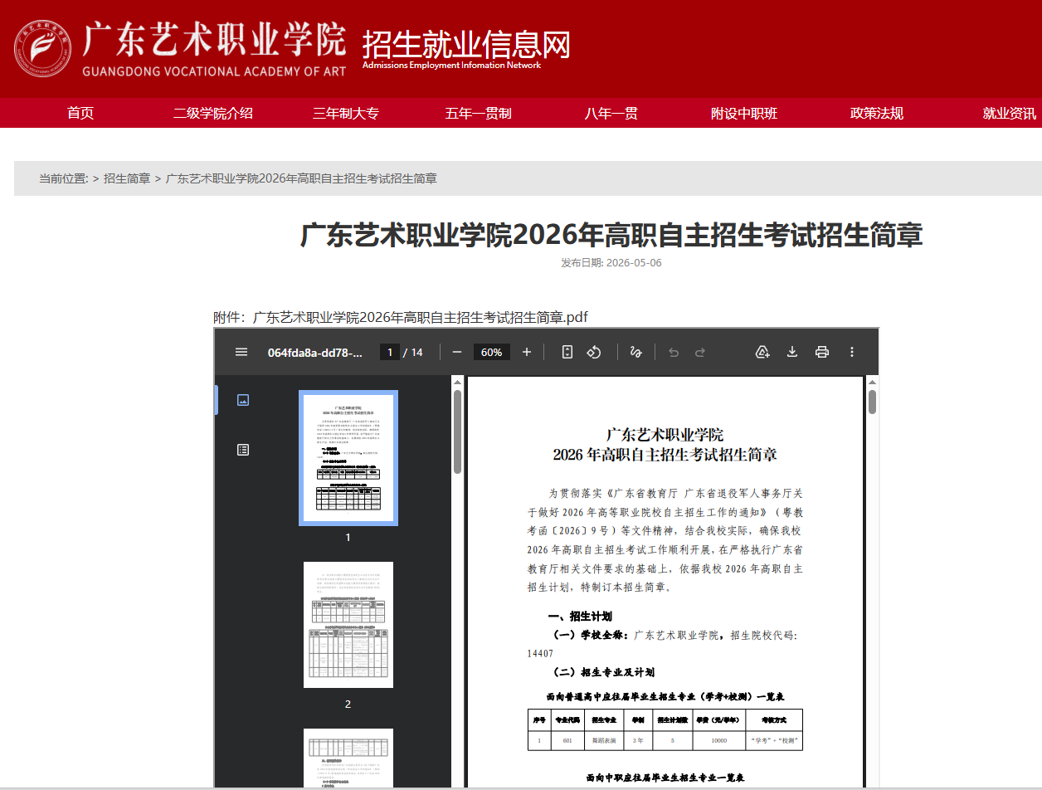The image size is (1042, 790).
Task: Click the 10000 tuition cell
Action: 718,740
